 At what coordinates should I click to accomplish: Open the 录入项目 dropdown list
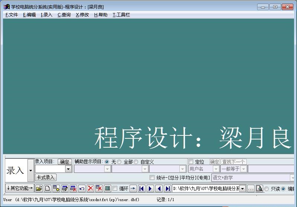pyautogui.click(x=68, y=169)
